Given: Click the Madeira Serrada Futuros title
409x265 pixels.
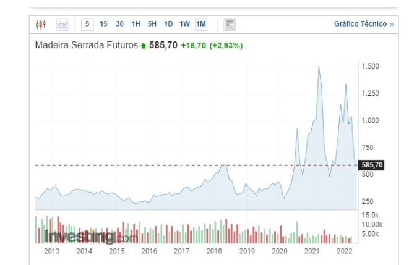Looking at the screenshot, I should tap(86, 46).
